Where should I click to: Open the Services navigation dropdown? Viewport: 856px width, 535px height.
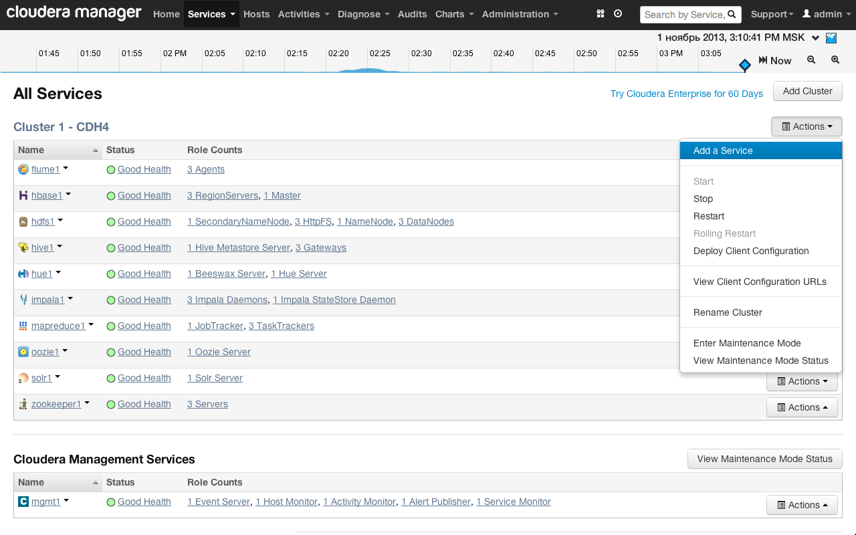(211, 14)
